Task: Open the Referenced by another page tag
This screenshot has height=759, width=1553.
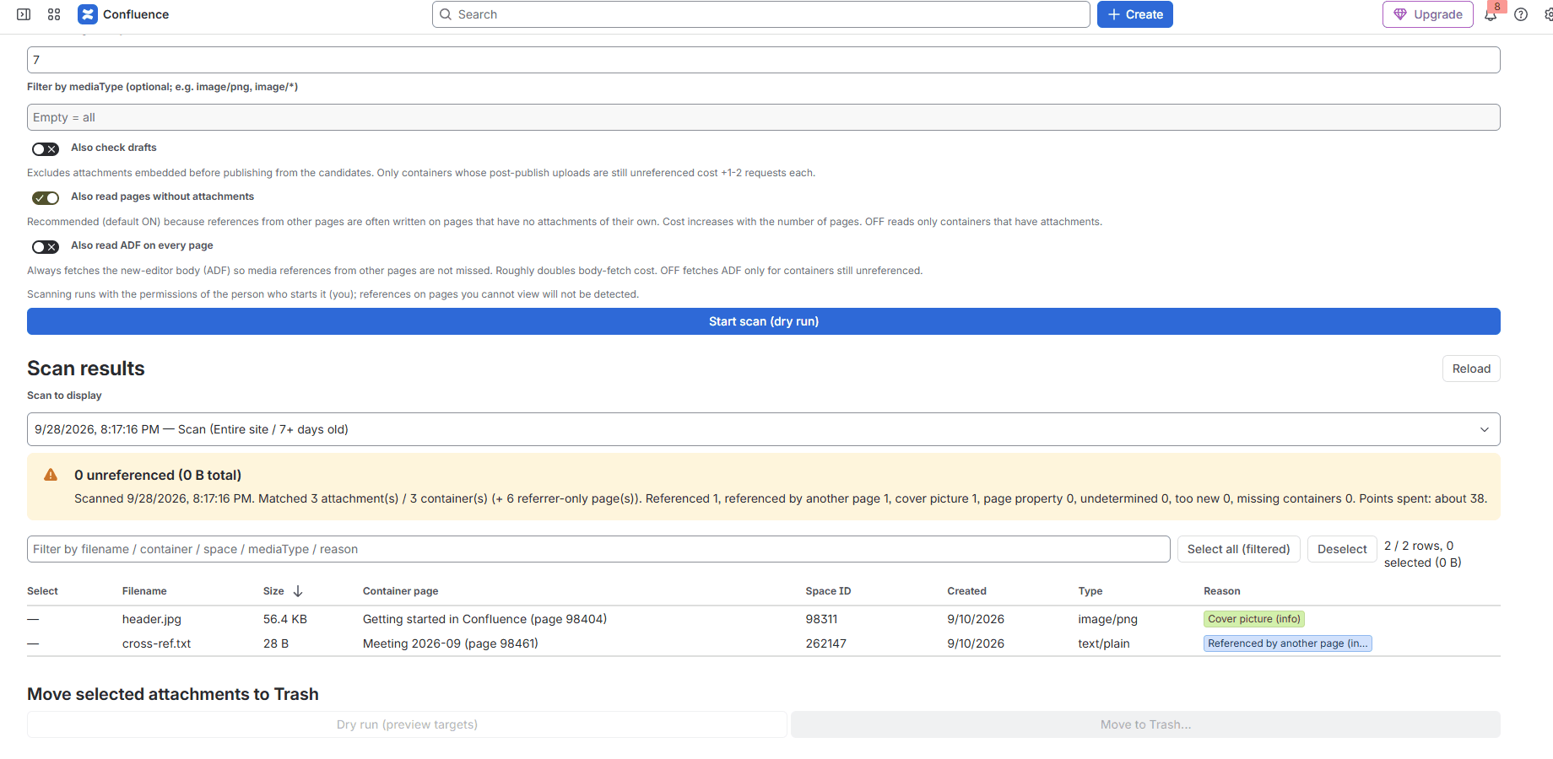Action: coord(1288,643)
